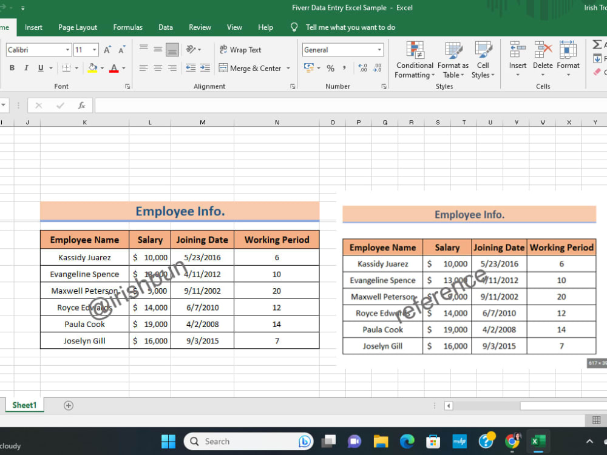Click AutoSum icon
Viewport: 607px width, 455px height.
point(597,44)
